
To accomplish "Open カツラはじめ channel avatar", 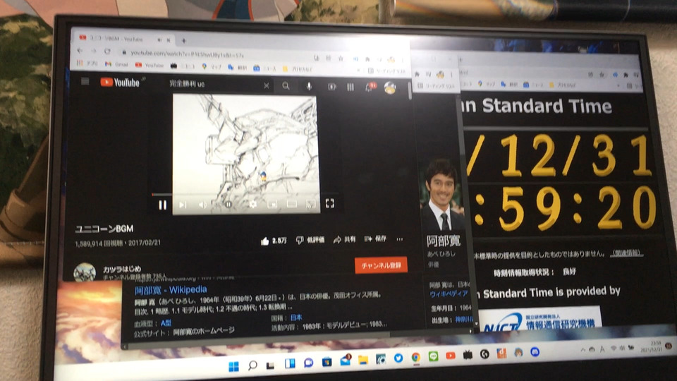I will click(84, 272).
